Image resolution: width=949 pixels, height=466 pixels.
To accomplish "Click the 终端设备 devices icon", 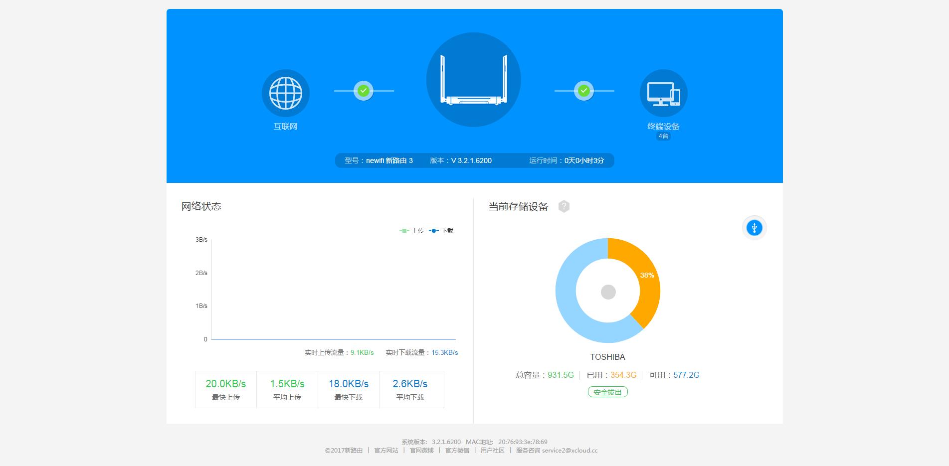I will pyautogui.click(x=663, y=93).
